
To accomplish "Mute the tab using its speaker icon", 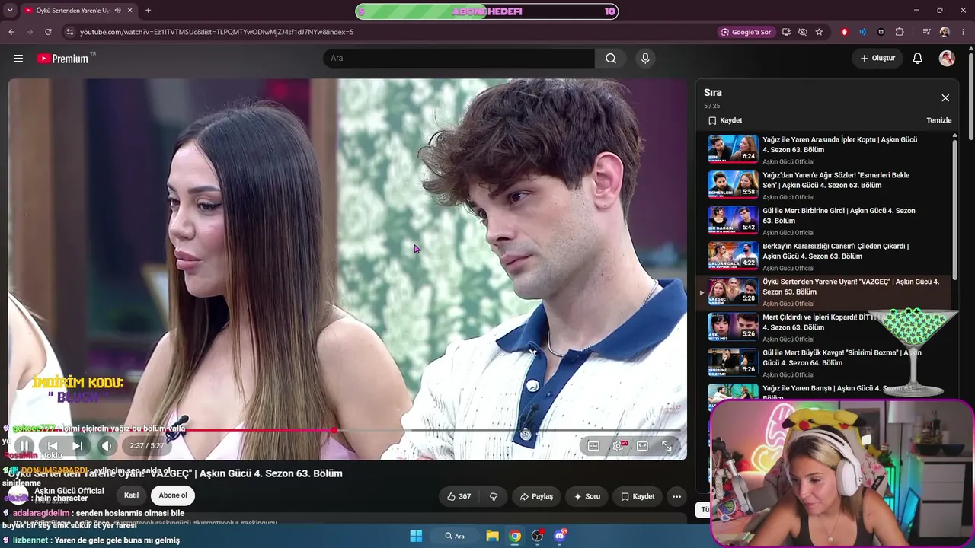I will coord(117,11).
